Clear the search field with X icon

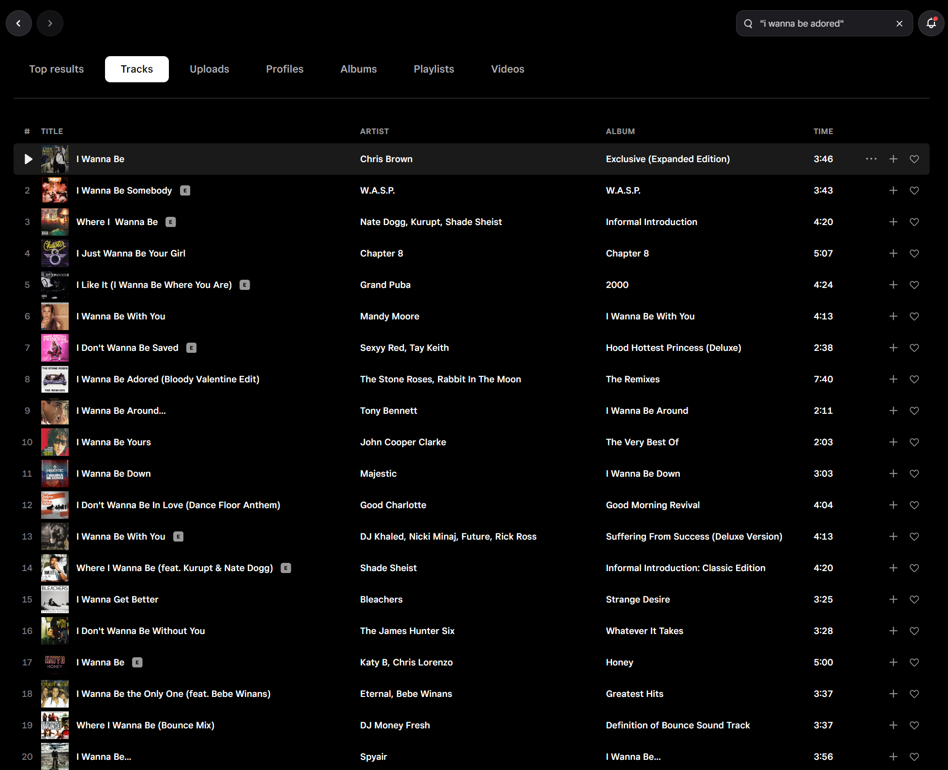899,24
